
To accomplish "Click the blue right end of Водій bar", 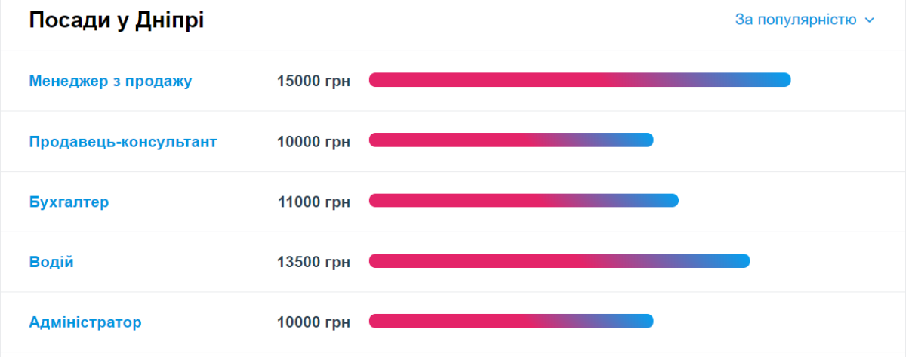I will (738, 261).
